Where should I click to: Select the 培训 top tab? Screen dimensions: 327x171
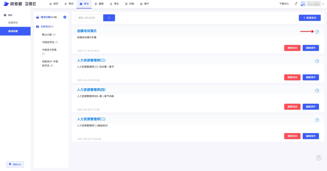click(x=84, y=4)
